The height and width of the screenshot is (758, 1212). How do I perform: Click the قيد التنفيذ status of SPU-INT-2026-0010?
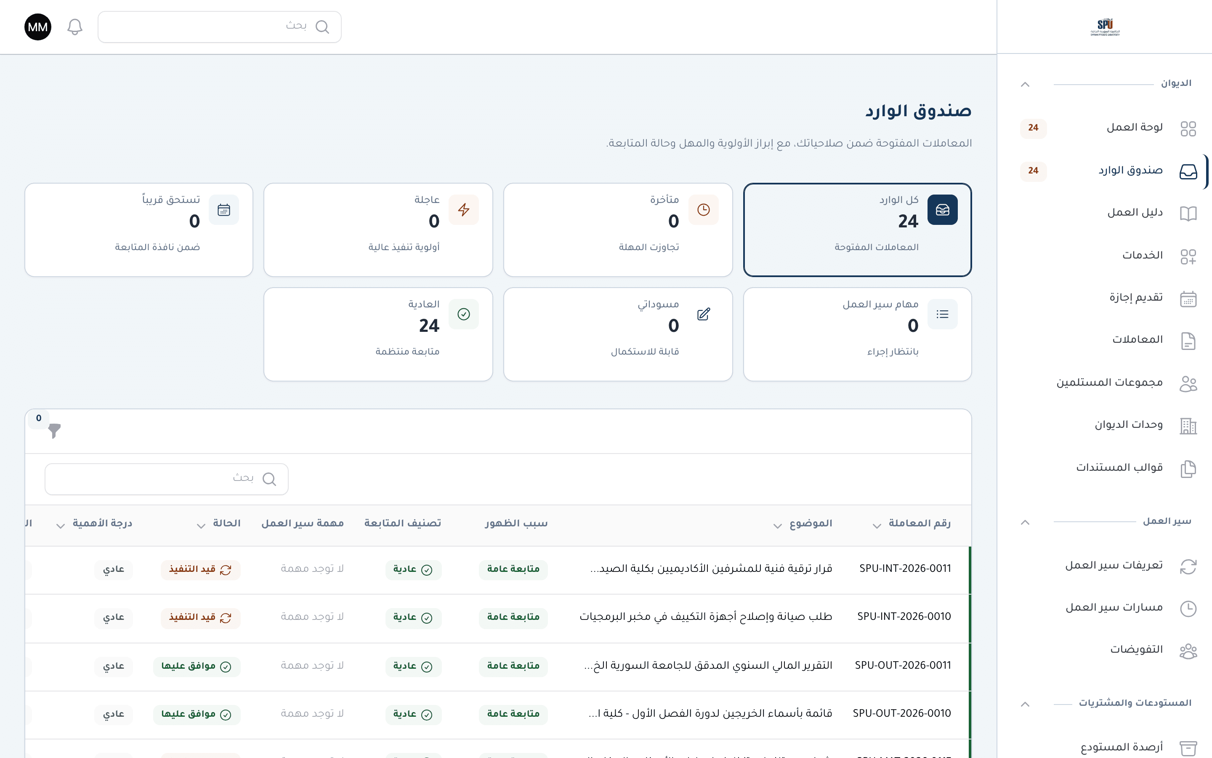click(x=200, y=618)
